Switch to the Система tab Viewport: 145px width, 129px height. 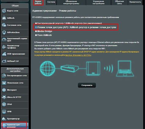point(51,2)
